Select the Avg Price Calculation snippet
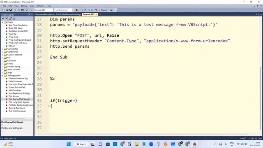263x148 pixels. pyautogui.click(x=18, y=25)
